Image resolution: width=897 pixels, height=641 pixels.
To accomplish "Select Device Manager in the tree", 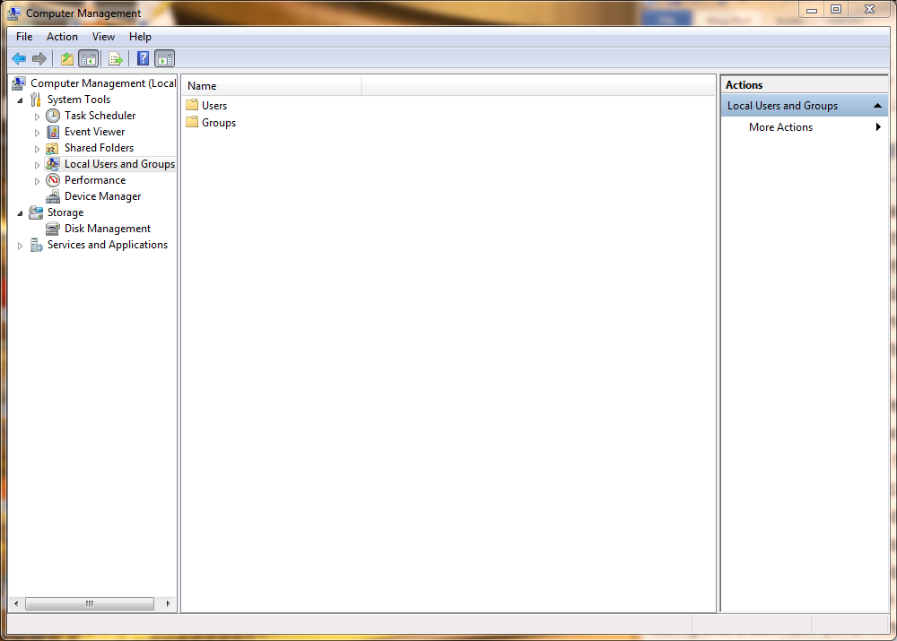I will pyautogui.click(x=102, y=196).
